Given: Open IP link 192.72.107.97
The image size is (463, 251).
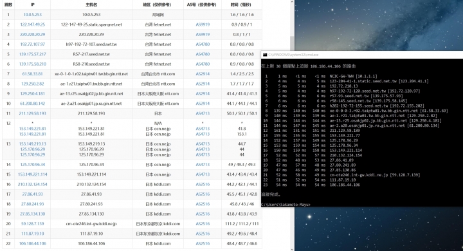Looking at the screenshot, I should click(33, 44).
